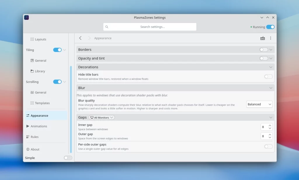Select Appearance in the sidebar
This screenshot has width=299, height=180.
tap(46, 116)
